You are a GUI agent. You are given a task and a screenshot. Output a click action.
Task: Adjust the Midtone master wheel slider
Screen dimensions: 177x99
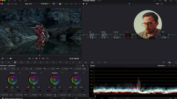33,91
